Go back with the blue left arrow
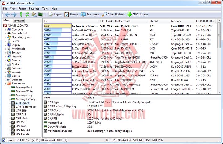This screenshot has width=223, height=144. [x=7, y=14]
